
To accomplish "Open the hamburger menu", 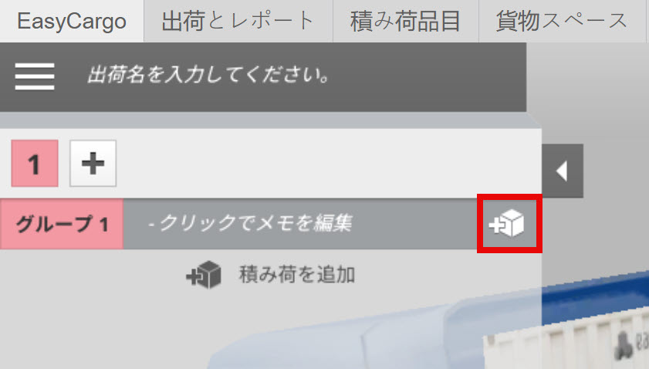I will 35,76.
